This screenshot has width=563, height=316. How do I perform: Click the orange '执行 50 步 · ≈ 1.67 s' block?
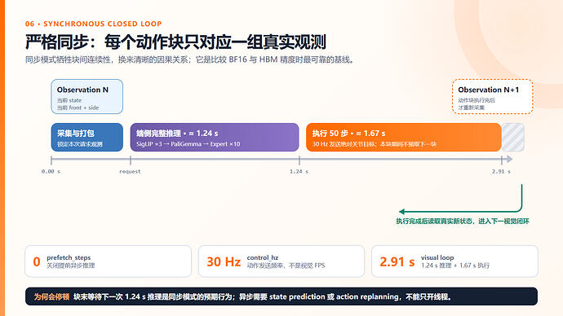404,137
